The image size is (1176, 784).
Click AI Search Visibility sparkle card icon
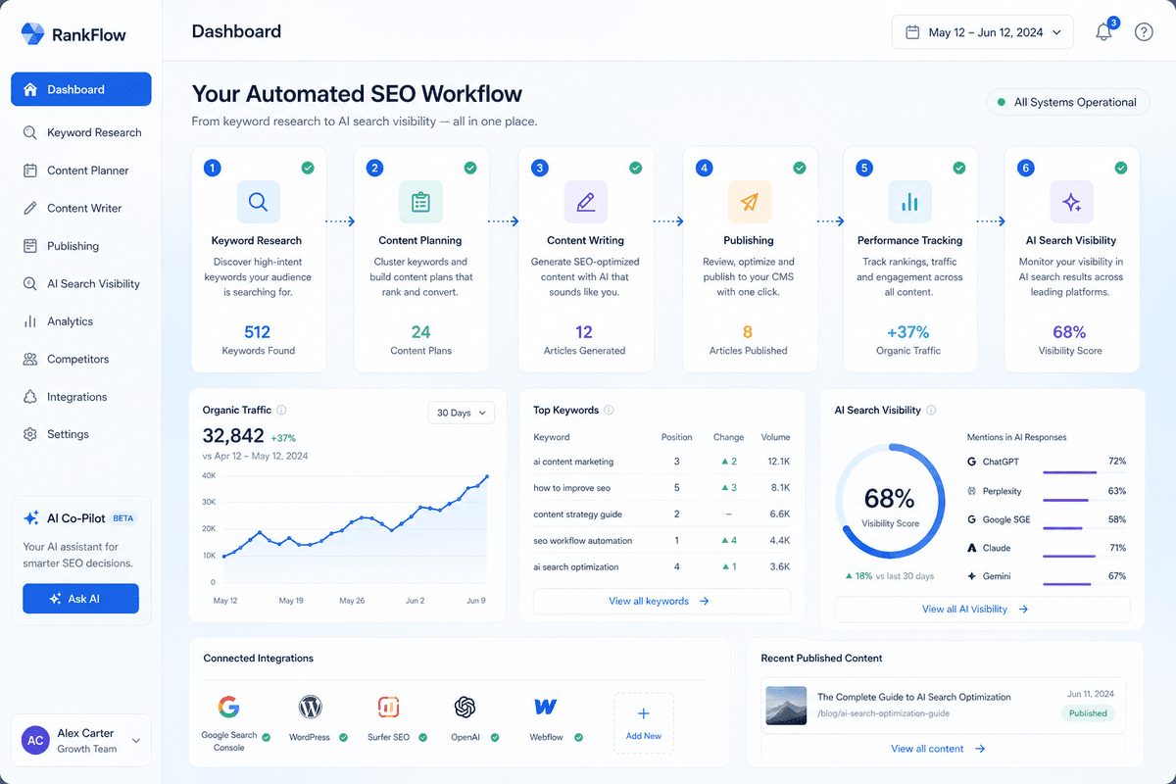pyautogui.click(x=1071, y=202)
